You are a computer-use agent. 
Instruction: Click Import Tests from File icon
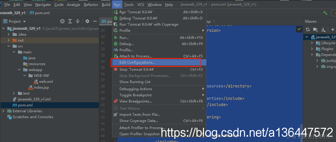click(116, 115)
